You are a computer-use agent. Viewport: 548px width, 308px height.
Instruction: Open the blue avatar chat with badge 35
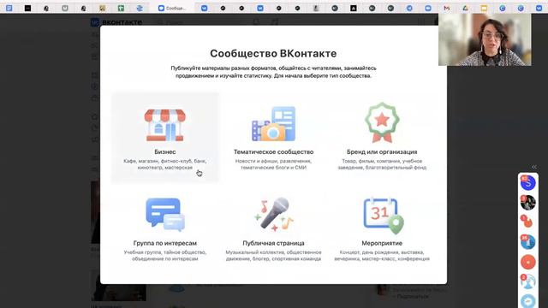(x=527, y=242)
